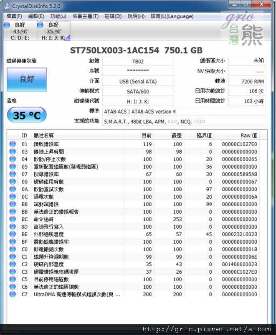The width and height of the screenshot is (276, 335).
Task: Open the 磁碟(D) menu
Action: point(113,16)
